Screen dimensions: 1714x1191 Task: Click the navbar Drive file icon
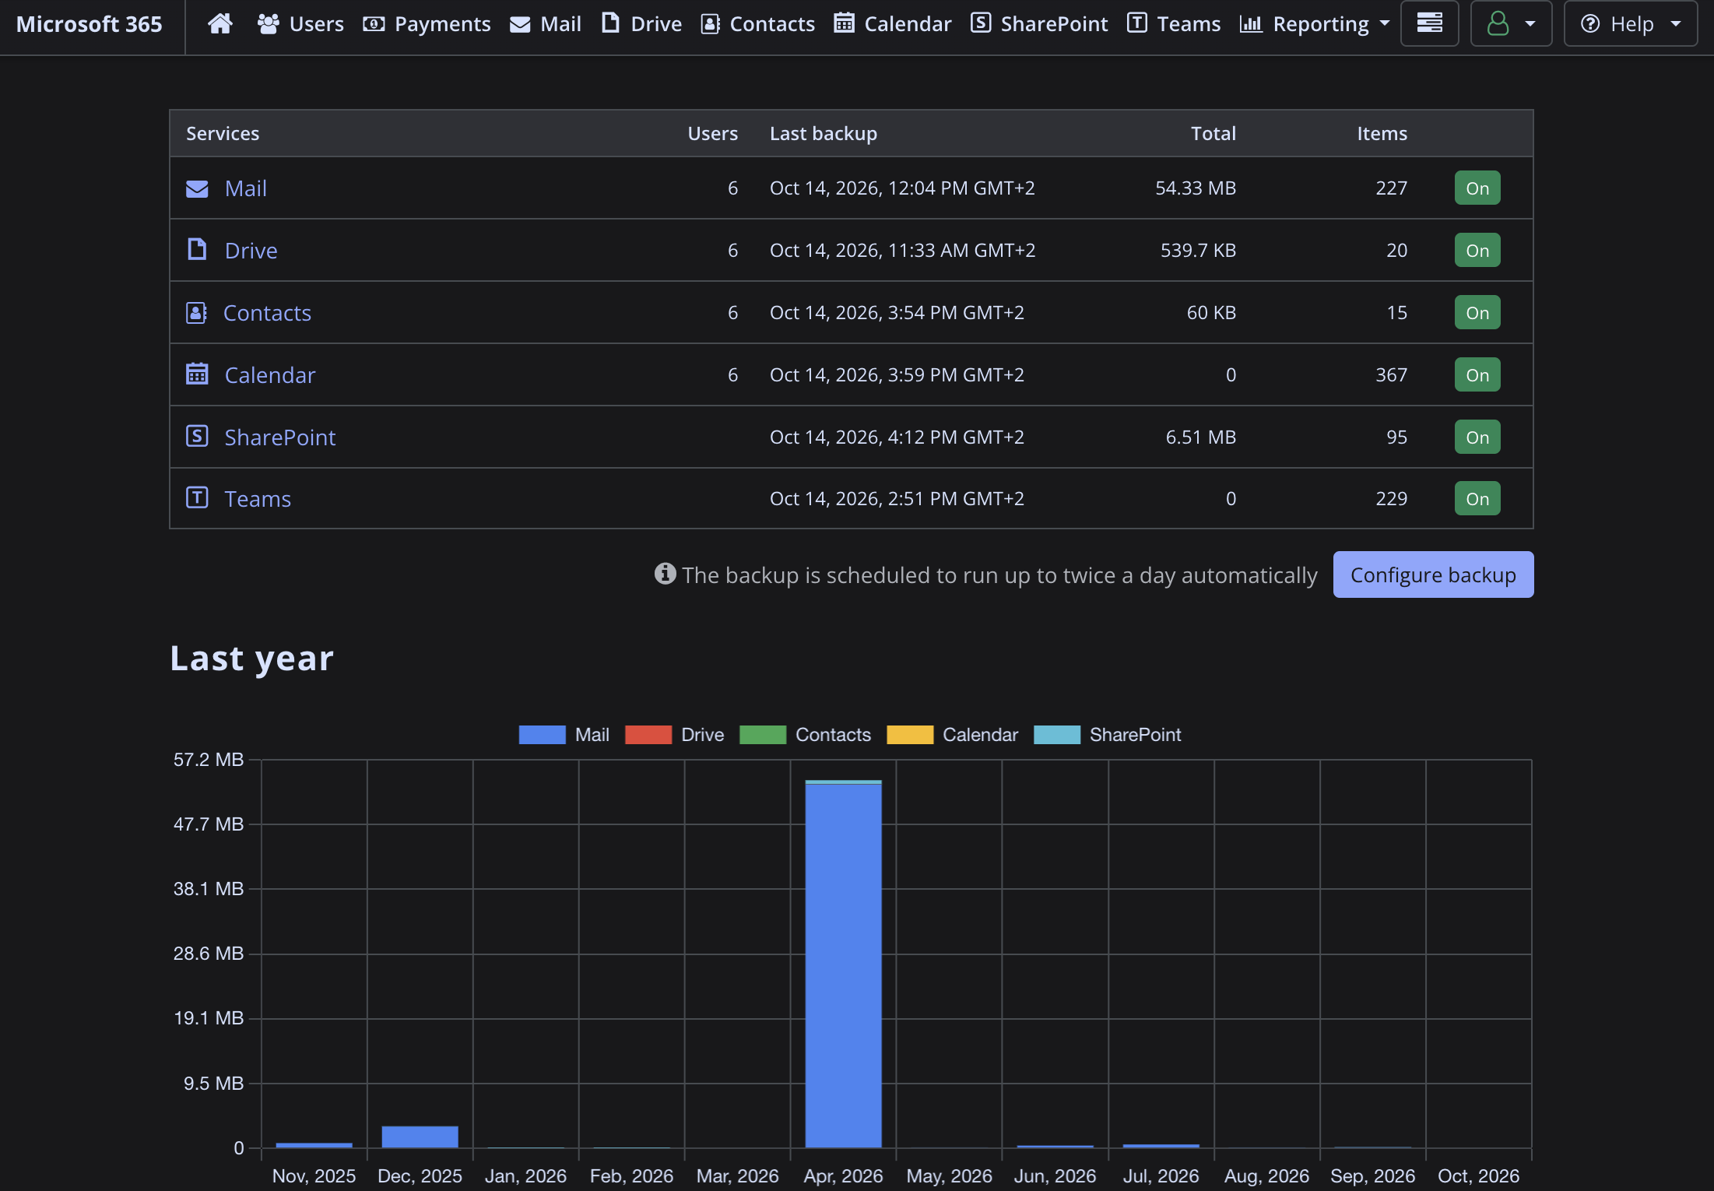(x=611, y=23)
